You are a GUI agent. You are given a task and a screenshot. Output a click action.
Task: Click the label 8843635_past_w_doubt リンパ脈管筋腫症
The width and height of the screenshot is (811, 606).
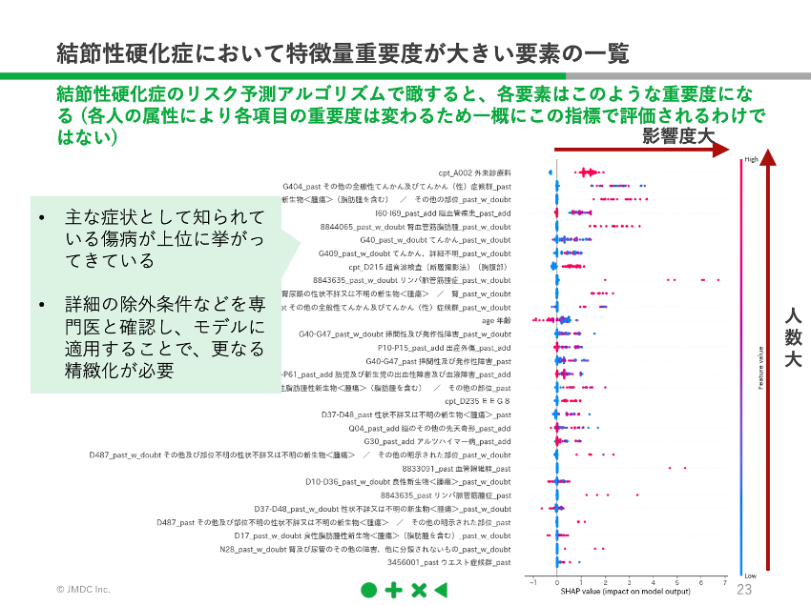[x=412, y=280]
